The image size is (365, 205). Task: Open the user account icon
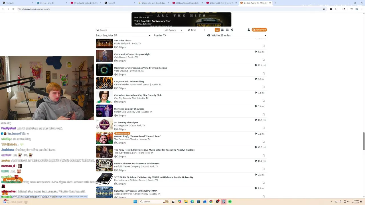(249, 30)
